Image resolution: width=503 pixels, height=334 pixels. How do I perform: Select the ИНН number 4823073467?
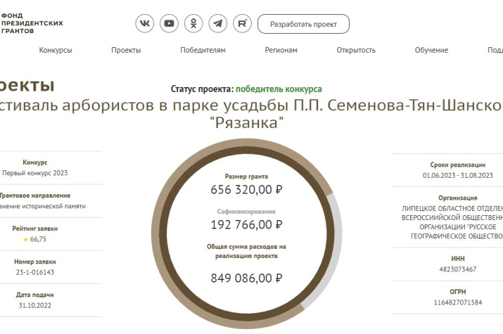(x=458, y=269)
